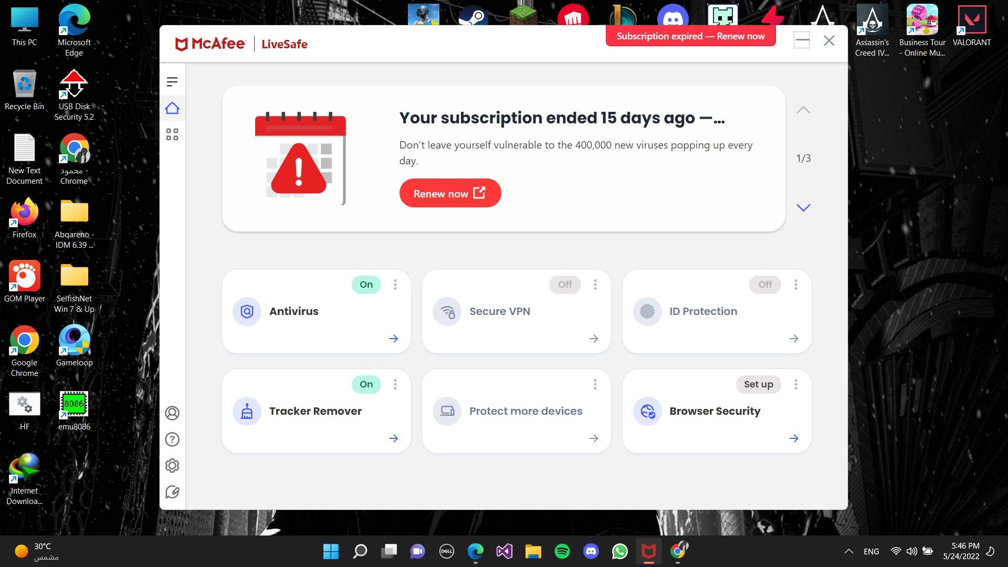Open the Secure VPN card title
Viewport: 1008px width, 567px height.
499,311
